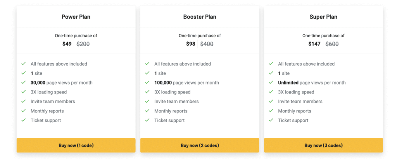Click checkmark beside 30,000 page views
Screen dimensions: 397x159
24,83
